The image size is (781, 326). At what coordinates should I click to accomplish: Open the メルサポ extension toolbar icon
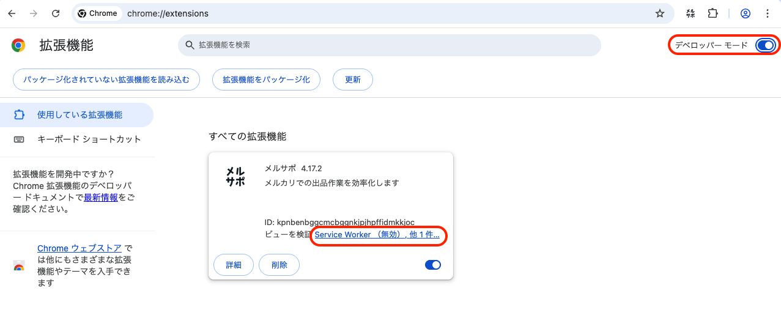click(x=690, y=13)
